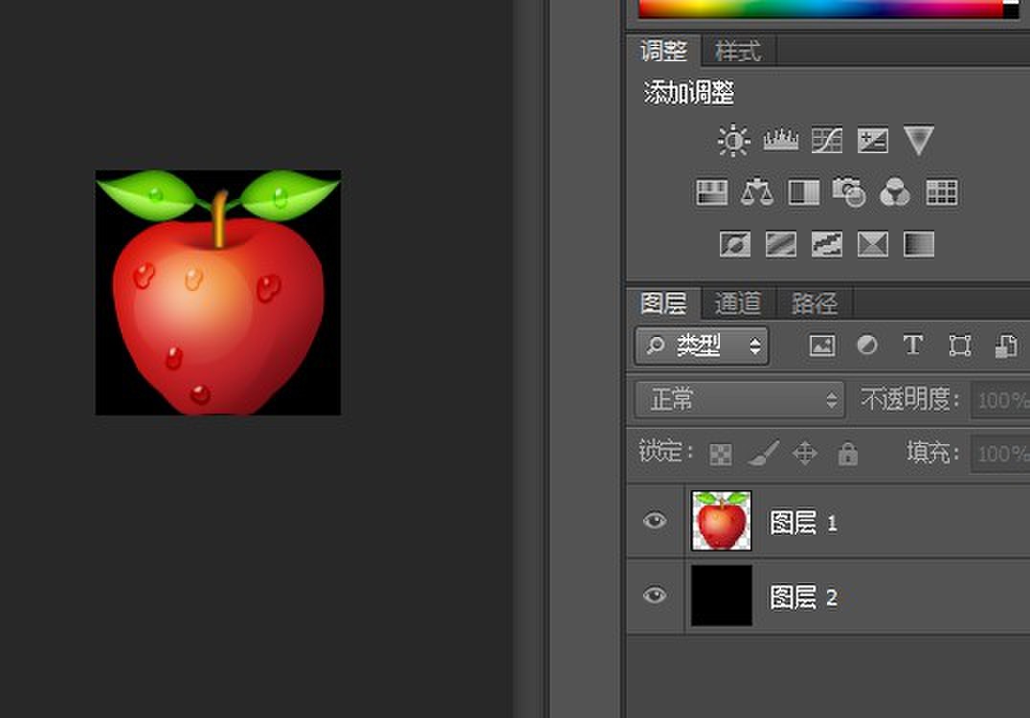The width and height of the screenshot is (1030, 718).
Task: Hide 图层 2 with eye icon
Action: (x=654, y=595)
